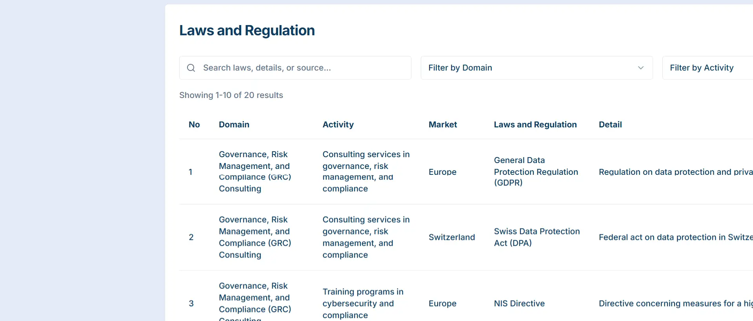Sort by the No column header

(x=194, y=125)
